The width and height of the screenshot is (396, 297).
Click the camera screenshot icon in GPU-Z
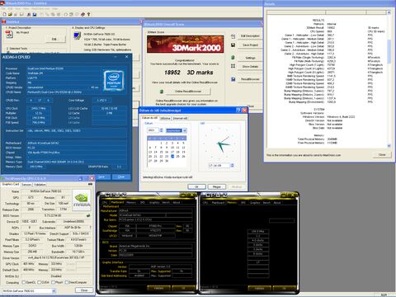click(90, 184)
